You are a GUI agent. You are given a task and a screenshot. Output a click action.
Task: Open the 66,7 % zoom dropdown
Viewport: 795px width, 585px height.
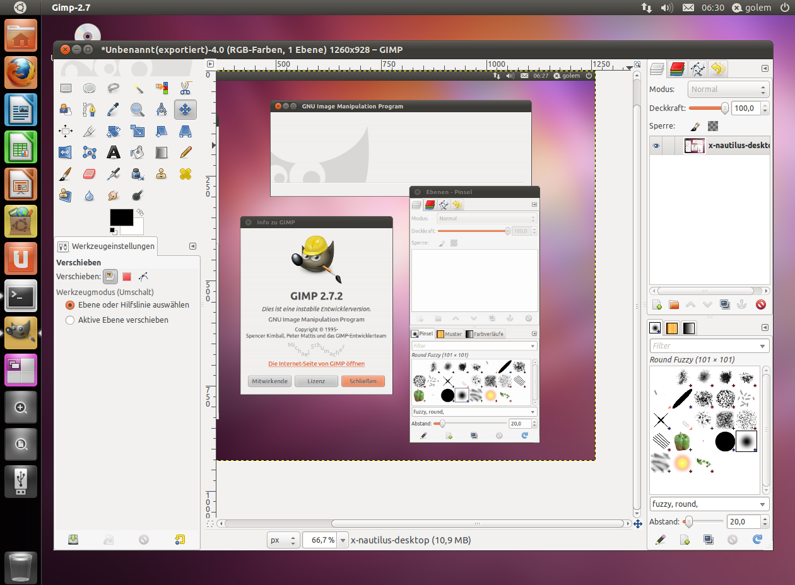click(x=343, y=540)
